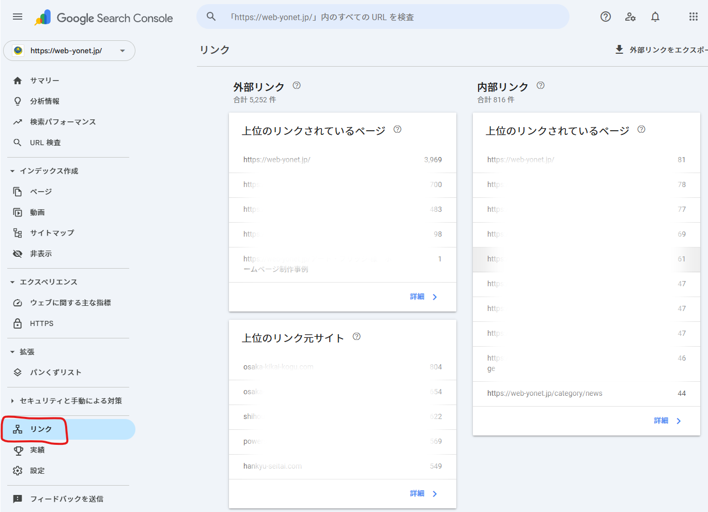Image resolution: width=708 pixels, height=512 pixels.
Task: Select サイトマップ in the sidebar
Action: (x=52, y=233)
